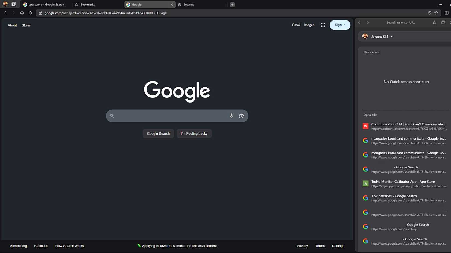Open the Store link

[26, 25]
